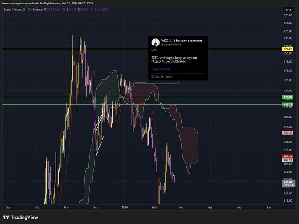This screenshot has height=224, width=299.
Task: Click the 735.00 price scale value
Action: 288,38
